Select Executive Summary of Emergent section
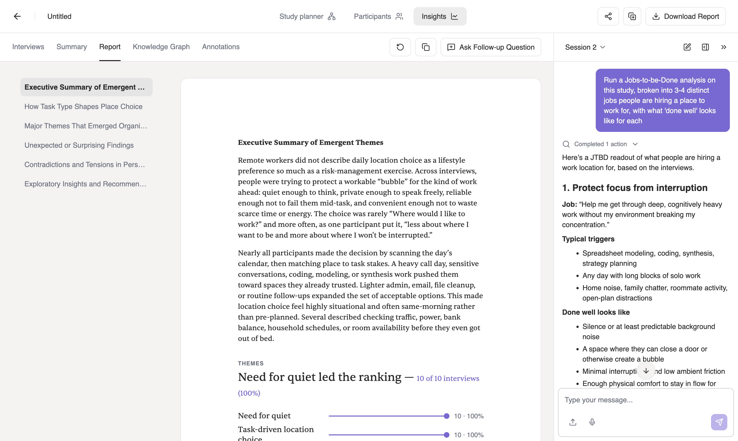 [87, 87]
